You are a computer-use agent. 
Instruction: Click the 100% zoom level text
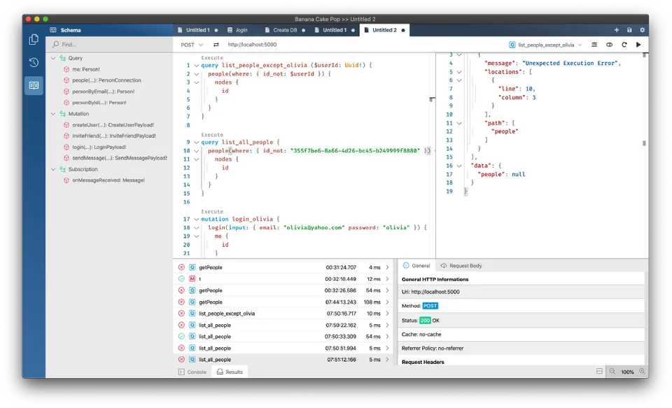627,372
